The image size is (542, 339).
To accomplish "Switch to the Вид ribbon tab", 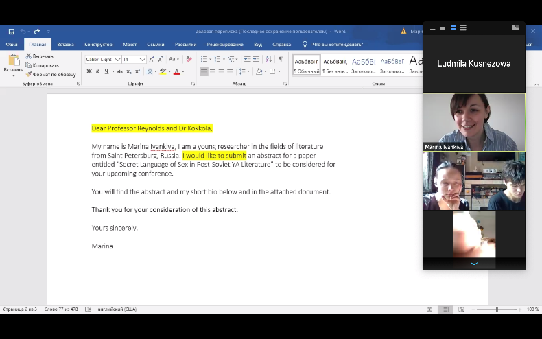I will [x=258, y=45].
